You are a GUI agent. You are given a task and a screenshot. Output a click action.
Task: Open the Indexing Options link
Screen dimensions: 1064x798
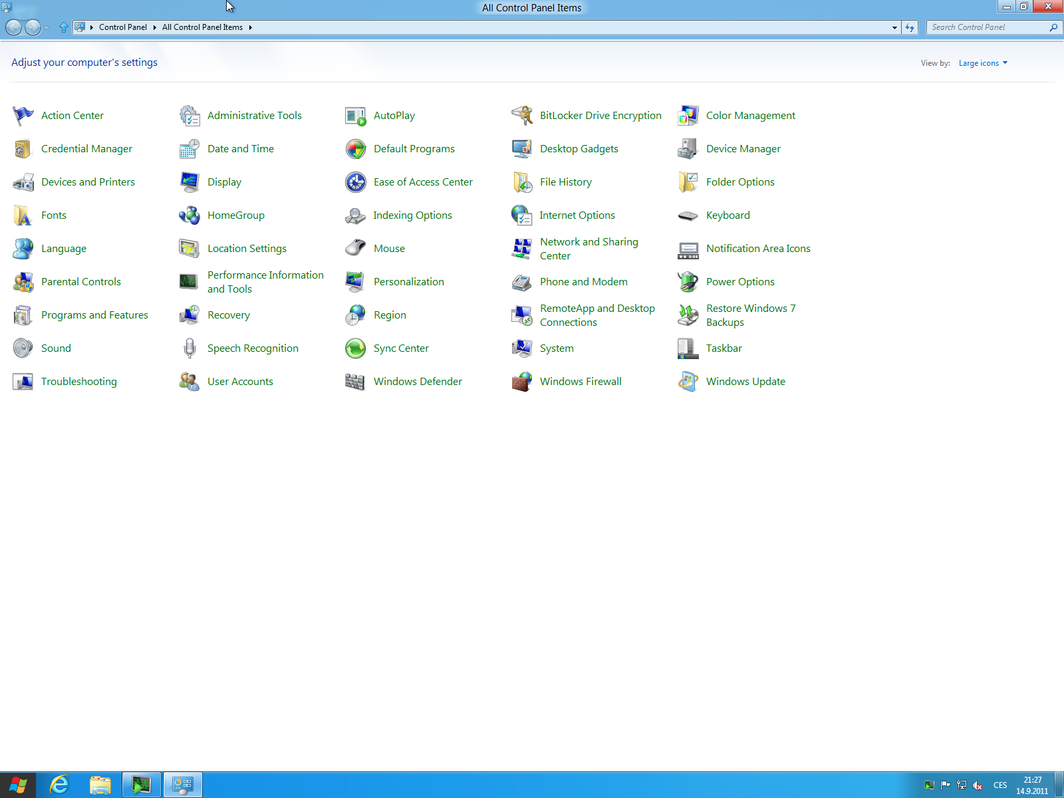[x=412, y=215]
